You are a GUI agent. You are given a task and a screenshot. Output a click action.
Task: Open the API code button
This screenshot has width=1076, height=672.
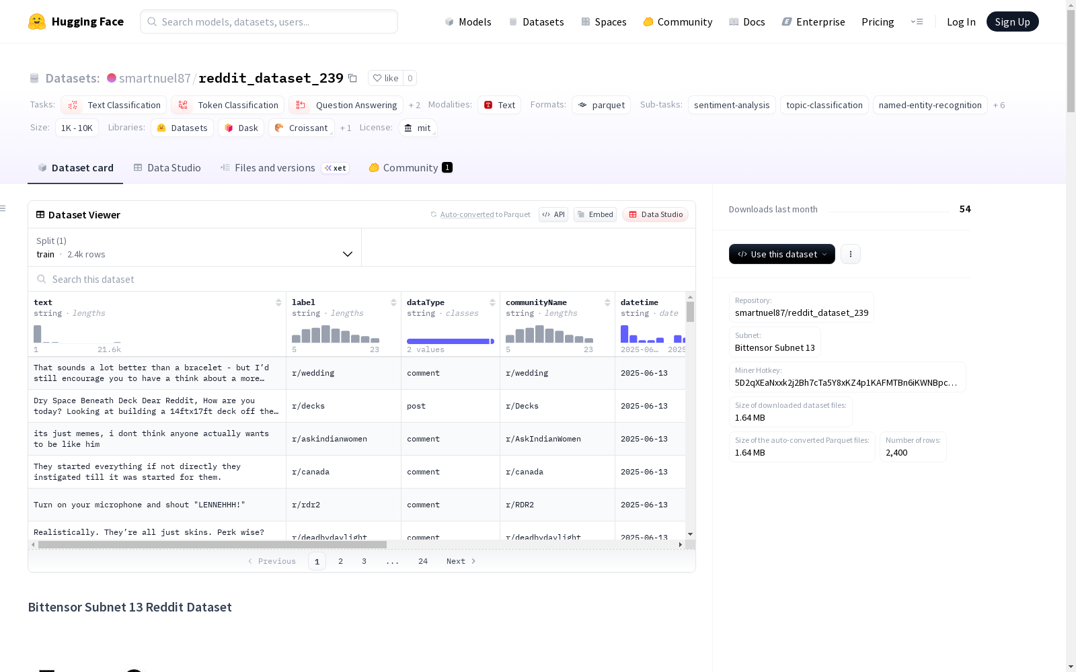coord(553,214)
